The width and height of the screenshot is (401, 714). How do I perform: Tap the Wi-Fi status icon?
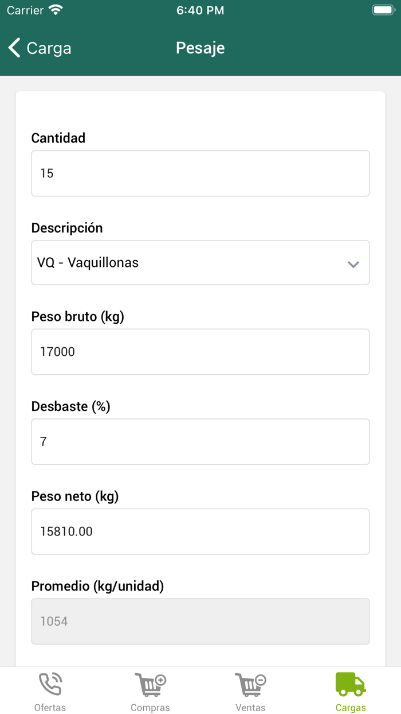(56, 10)
